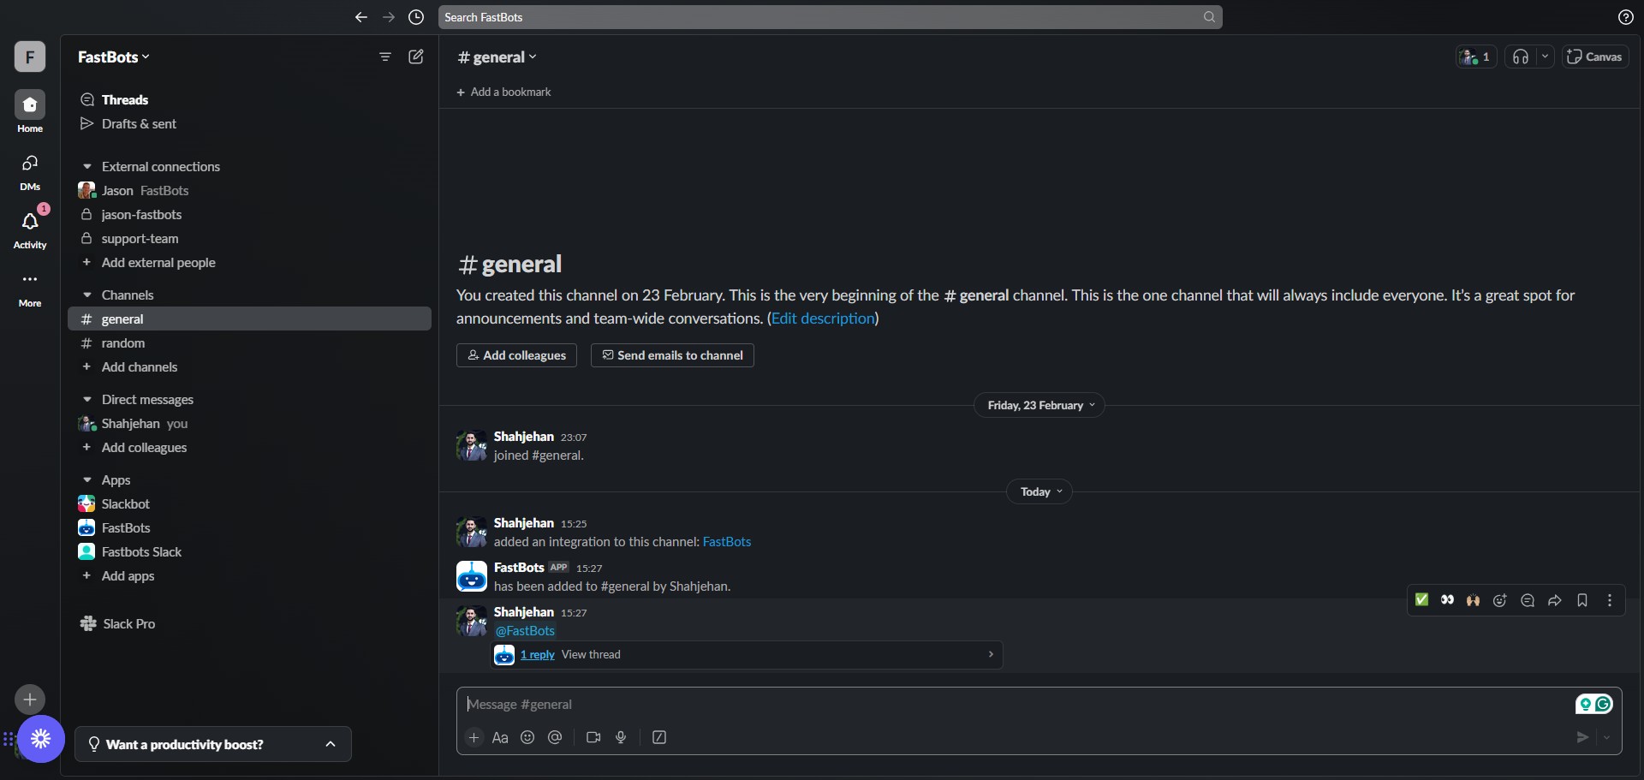
Task: Open the FastBots workspace switcher tile
Action: (30, 57)
